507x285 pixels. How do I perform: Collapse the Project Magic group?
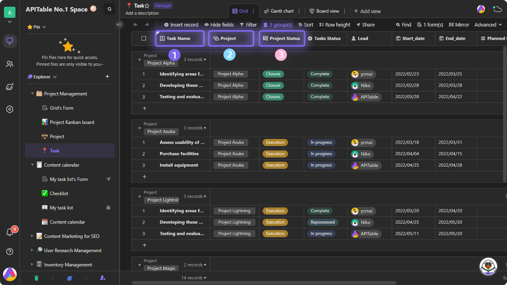(139, 265)
